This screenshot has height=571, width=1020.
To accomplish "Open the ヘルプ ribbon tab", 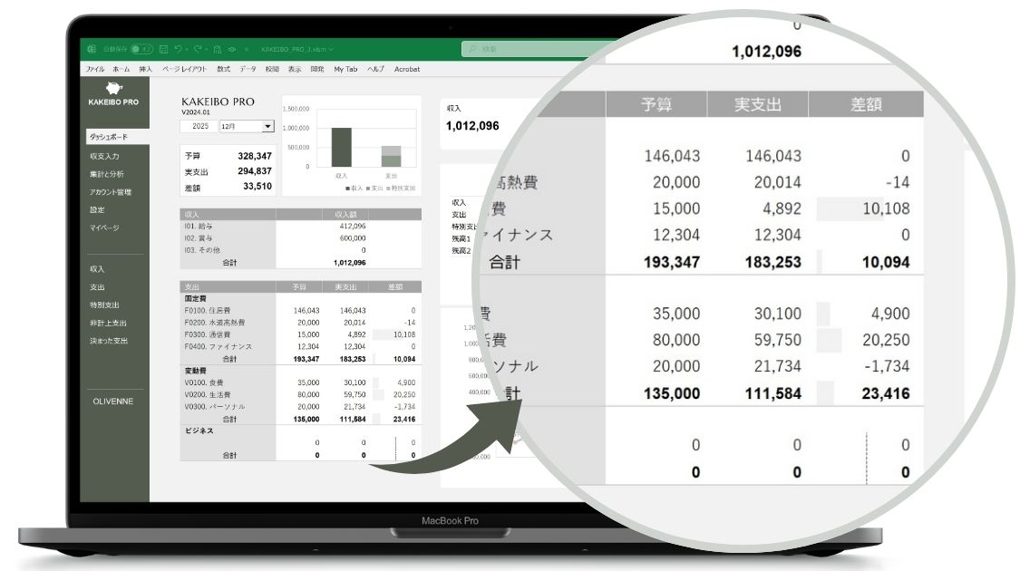I will pos(375,69).
